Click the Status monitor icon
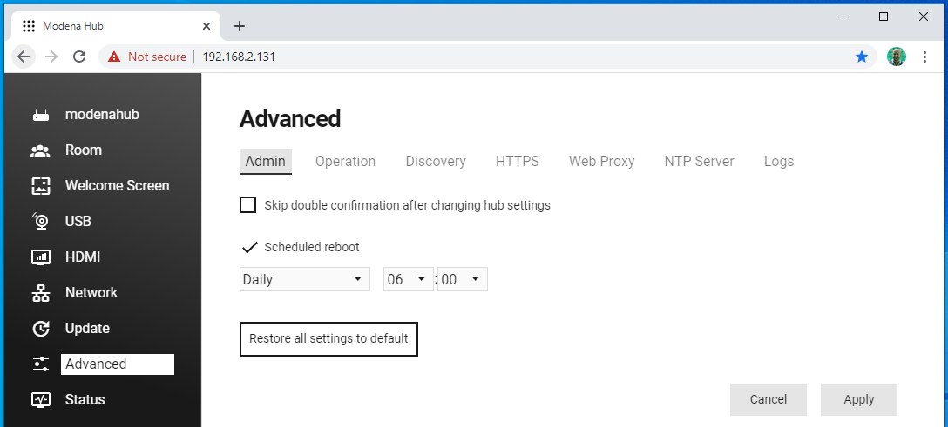The height and width of the screenshot is (427, 948). click(40, 399)
